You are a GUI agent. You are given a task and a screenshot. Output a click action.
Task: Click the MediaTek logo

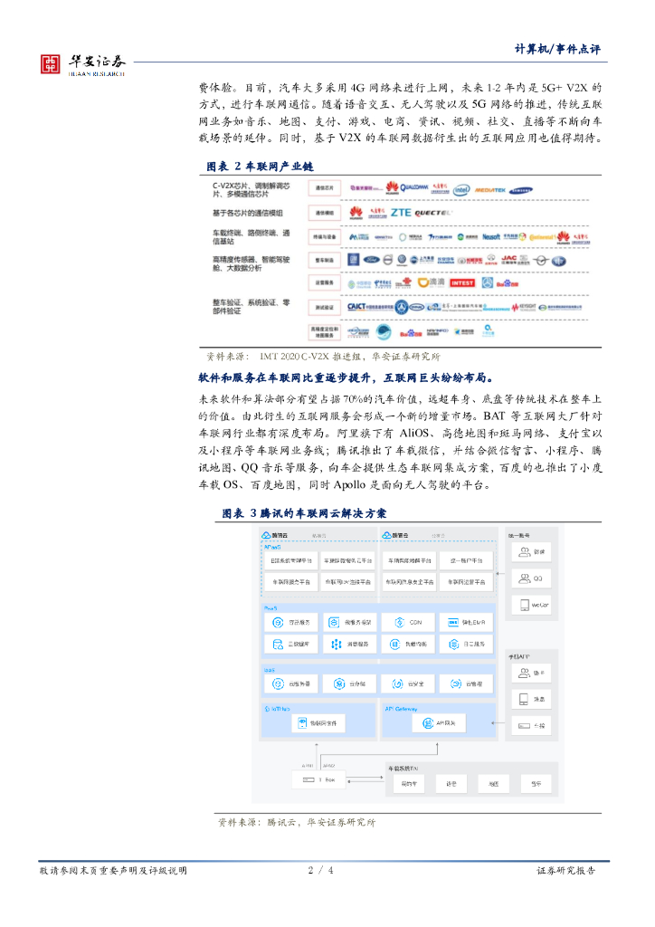[489, 190]
